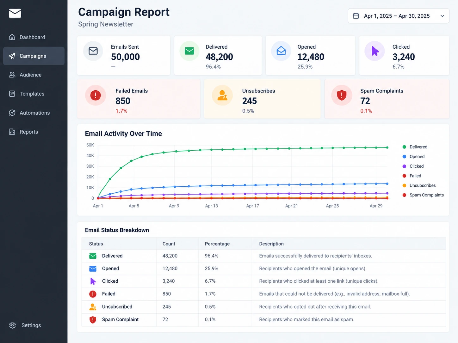The image size is (458, 343).
Task: Open the Templates menu item
Action: pyautogui.click(x=34, y=94)
